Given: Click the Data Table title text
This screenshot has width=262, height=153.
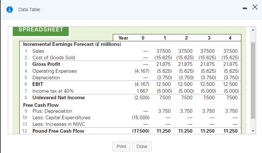Looking at the screenshot, I should coord(29,10).
